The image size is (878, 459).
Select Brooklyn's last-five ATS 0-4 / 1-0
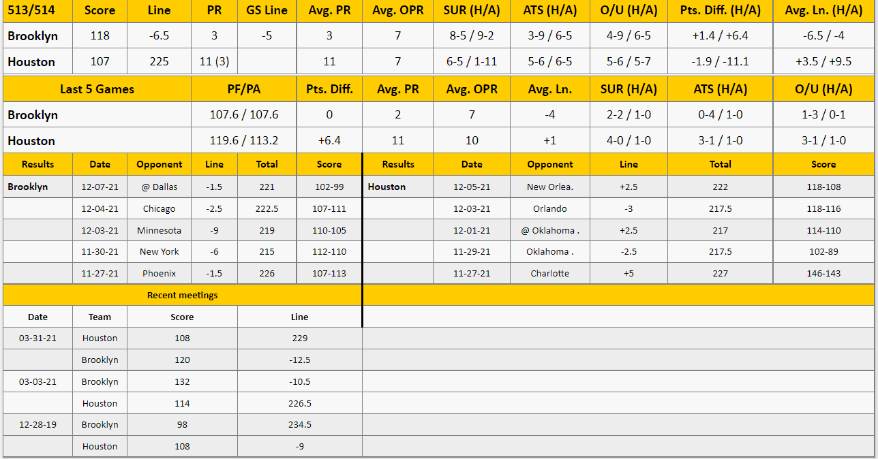720,114
